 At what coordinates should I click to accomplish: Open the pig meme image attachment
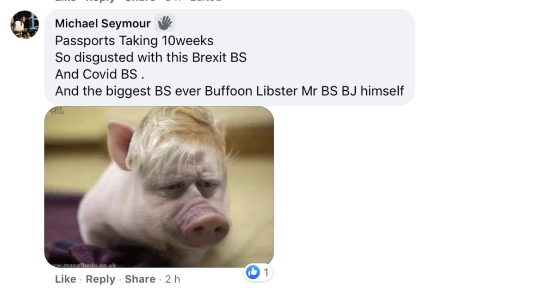(x=159, y=187)
